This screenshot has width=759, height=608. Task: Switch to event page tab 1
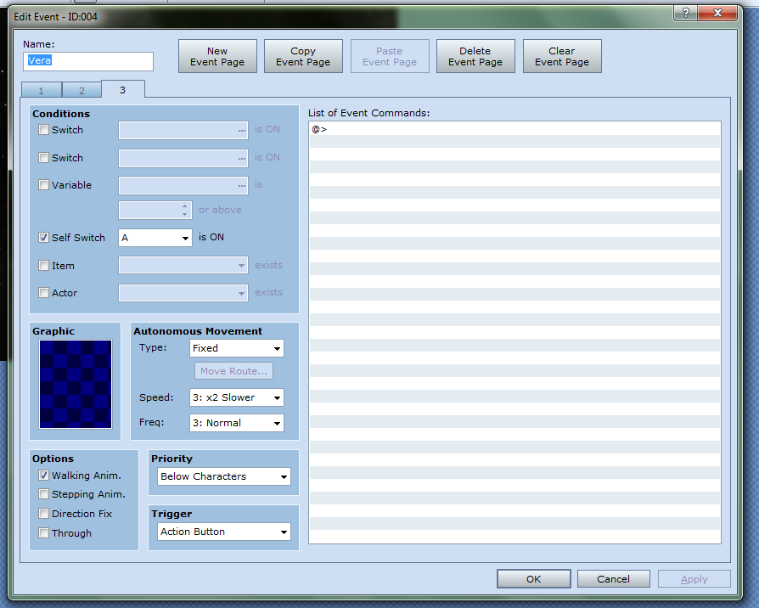[x=40, y=90]
